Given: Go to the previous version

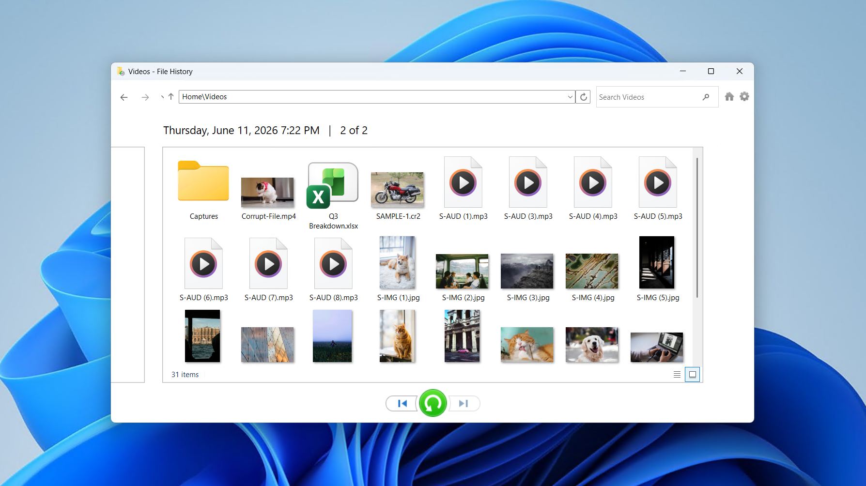Looking at the screenshot, I should [402, 403].
